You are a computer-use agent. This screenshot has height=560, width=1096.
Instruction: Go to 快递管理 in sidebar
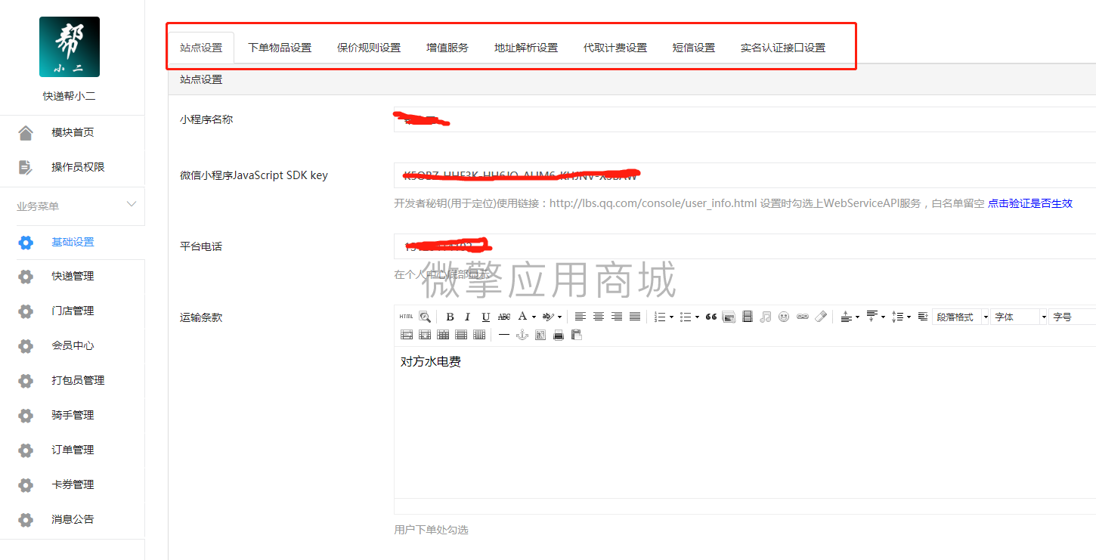pyautogui.click(x=73, y=276)
